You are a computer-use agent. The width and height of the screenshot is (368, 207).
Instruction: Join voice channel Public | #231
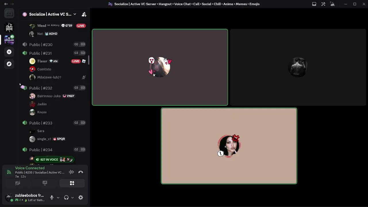[54, 53]
